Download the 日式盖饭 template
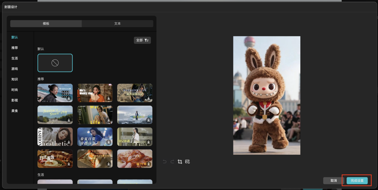378x190 pixels. coord(69,164)
